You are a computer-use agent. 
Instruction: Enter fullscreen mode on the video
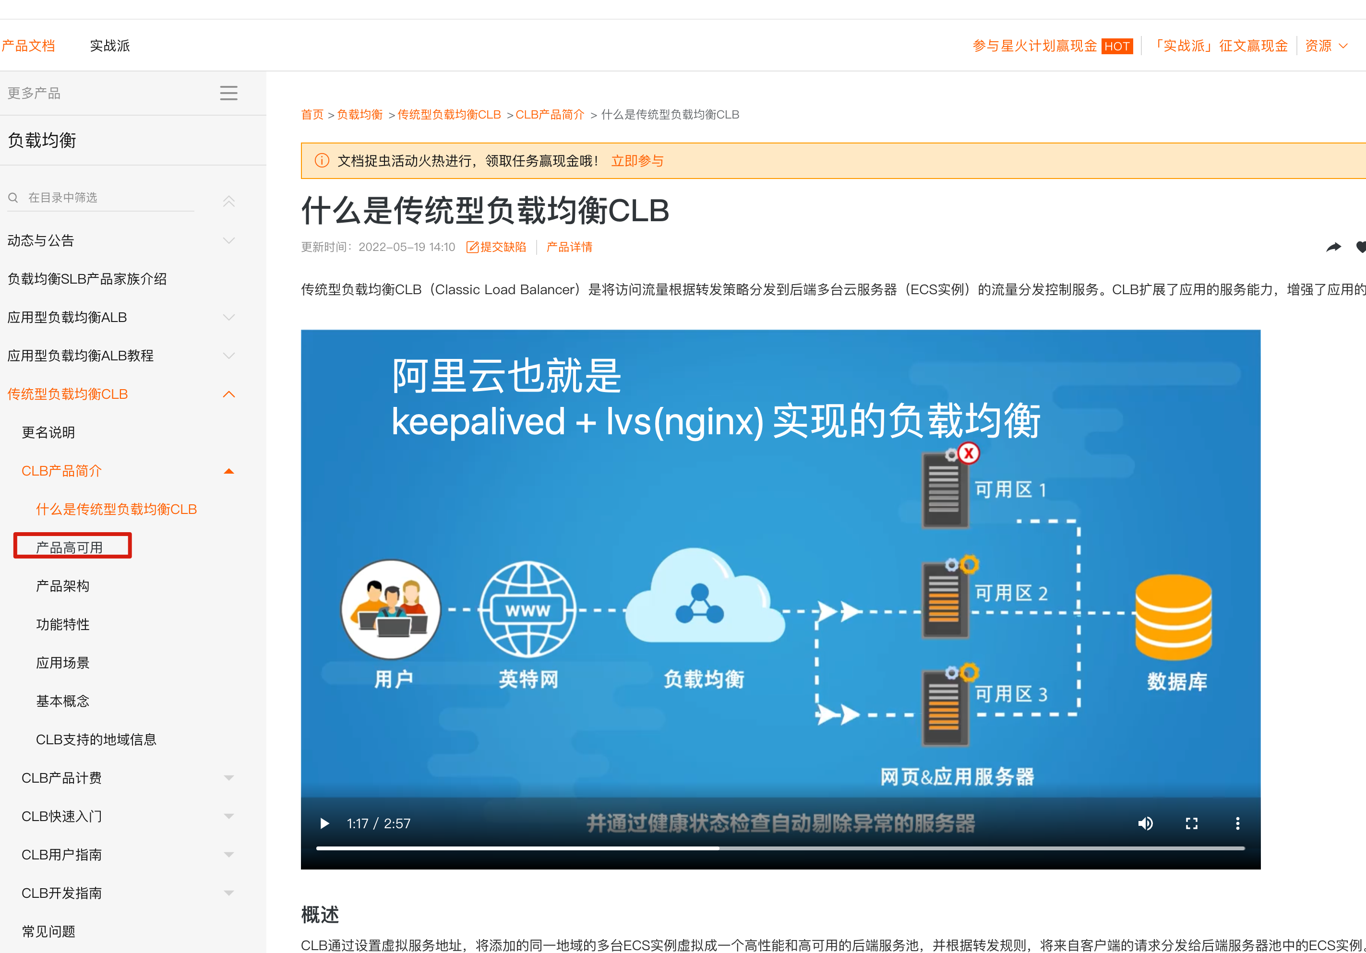pos(1191,823)
